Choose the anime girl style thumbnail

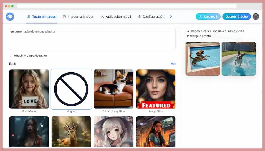113,132
